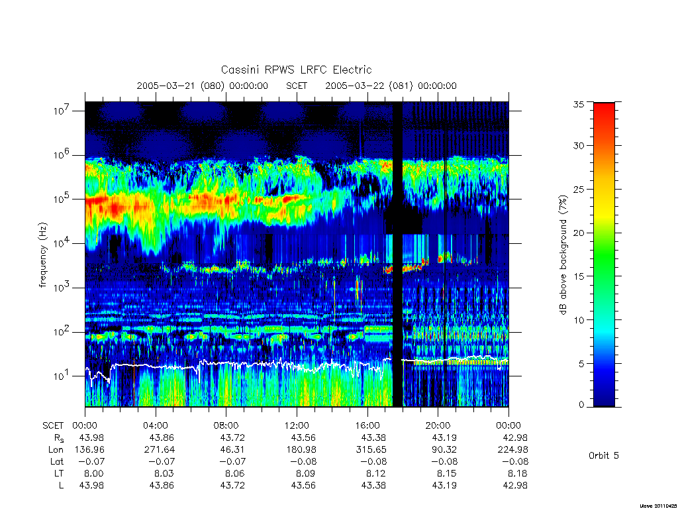Select start timestamp 2005-03-21 (080) 00:00:00

coord(203,85)
